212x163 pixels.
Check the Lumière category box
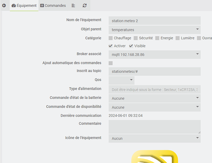(x=177, y=38)
